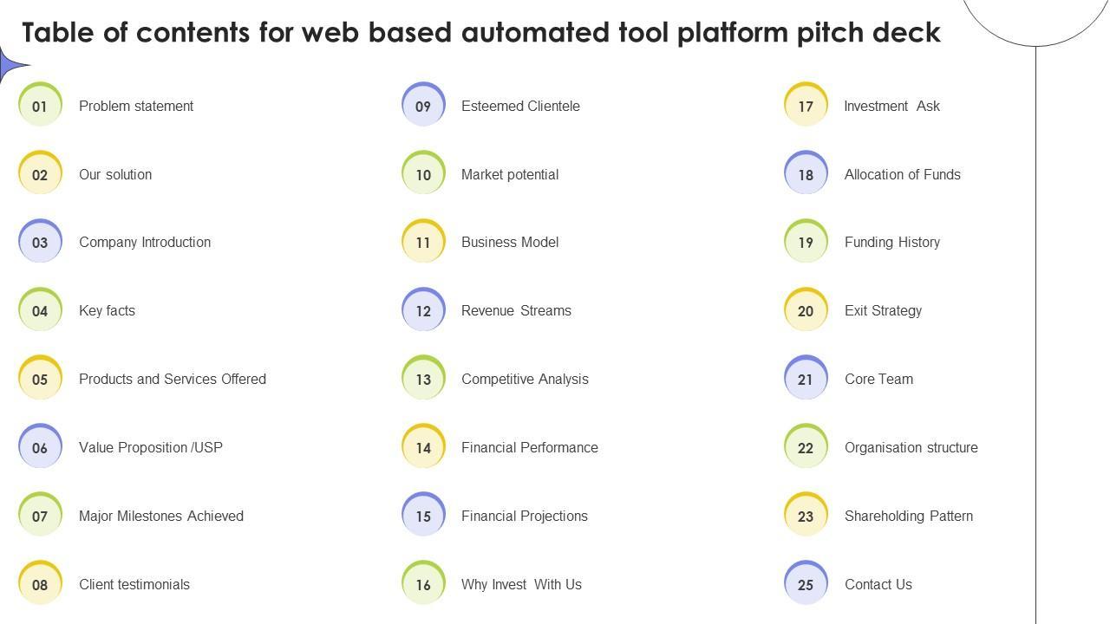Click the 01 numbered circle icon

tap(40, 106)
